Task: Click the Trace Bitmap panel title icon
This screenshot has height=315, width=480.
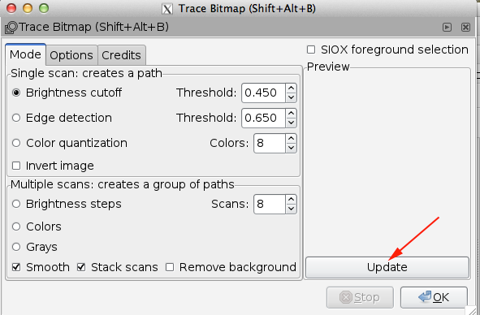Action: (x=11, y=28)
